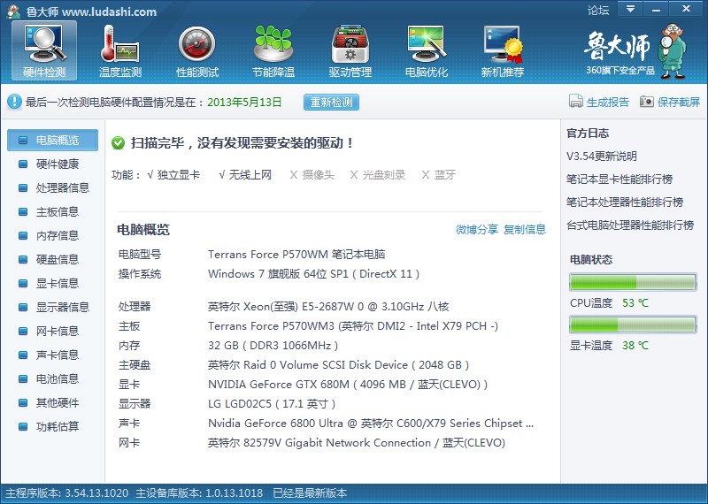Click the NVIDIA GeForce GTX 680M value

[x=348, y=385]
